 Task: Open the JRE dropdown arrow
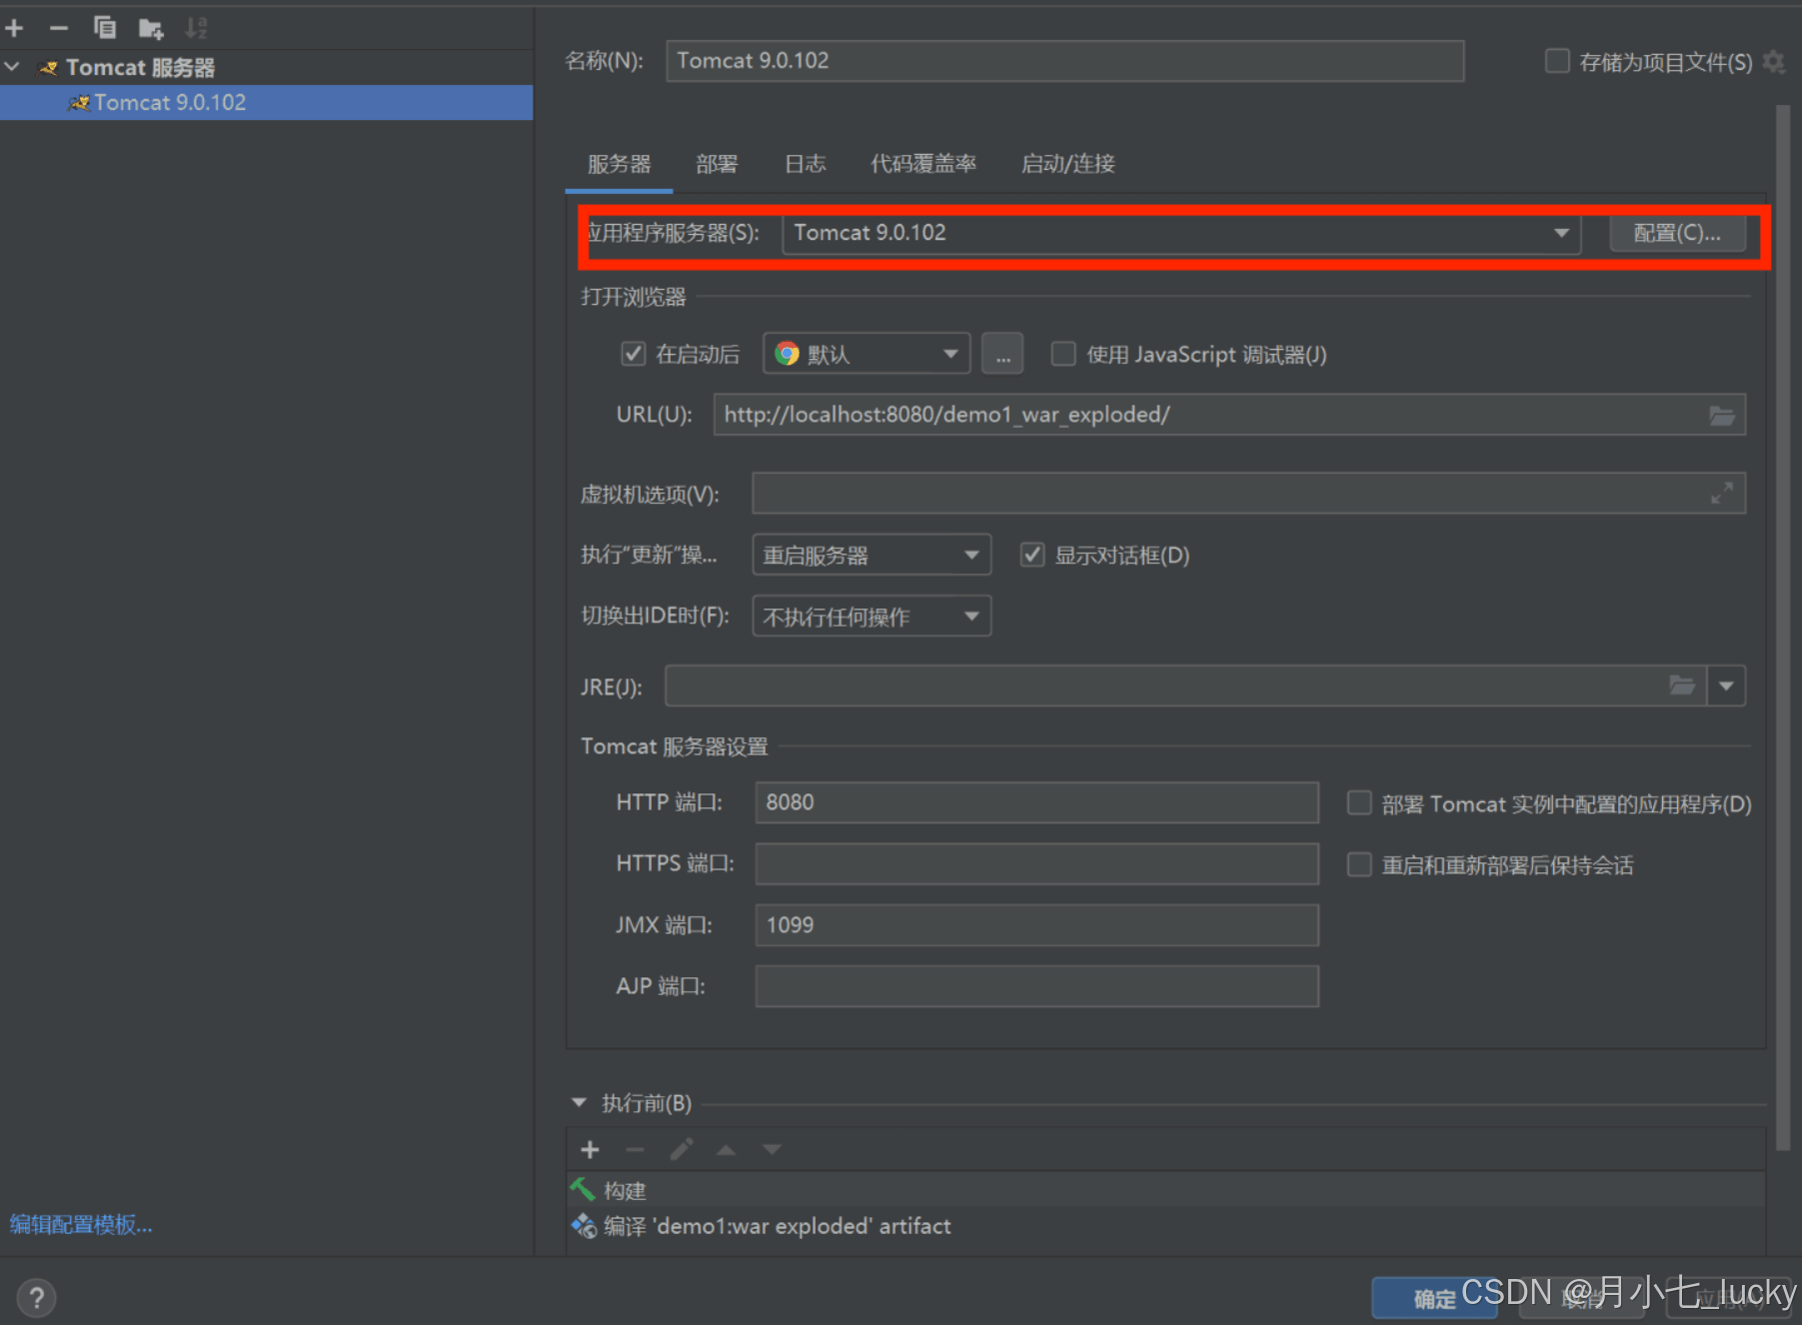coord(1726,686)
